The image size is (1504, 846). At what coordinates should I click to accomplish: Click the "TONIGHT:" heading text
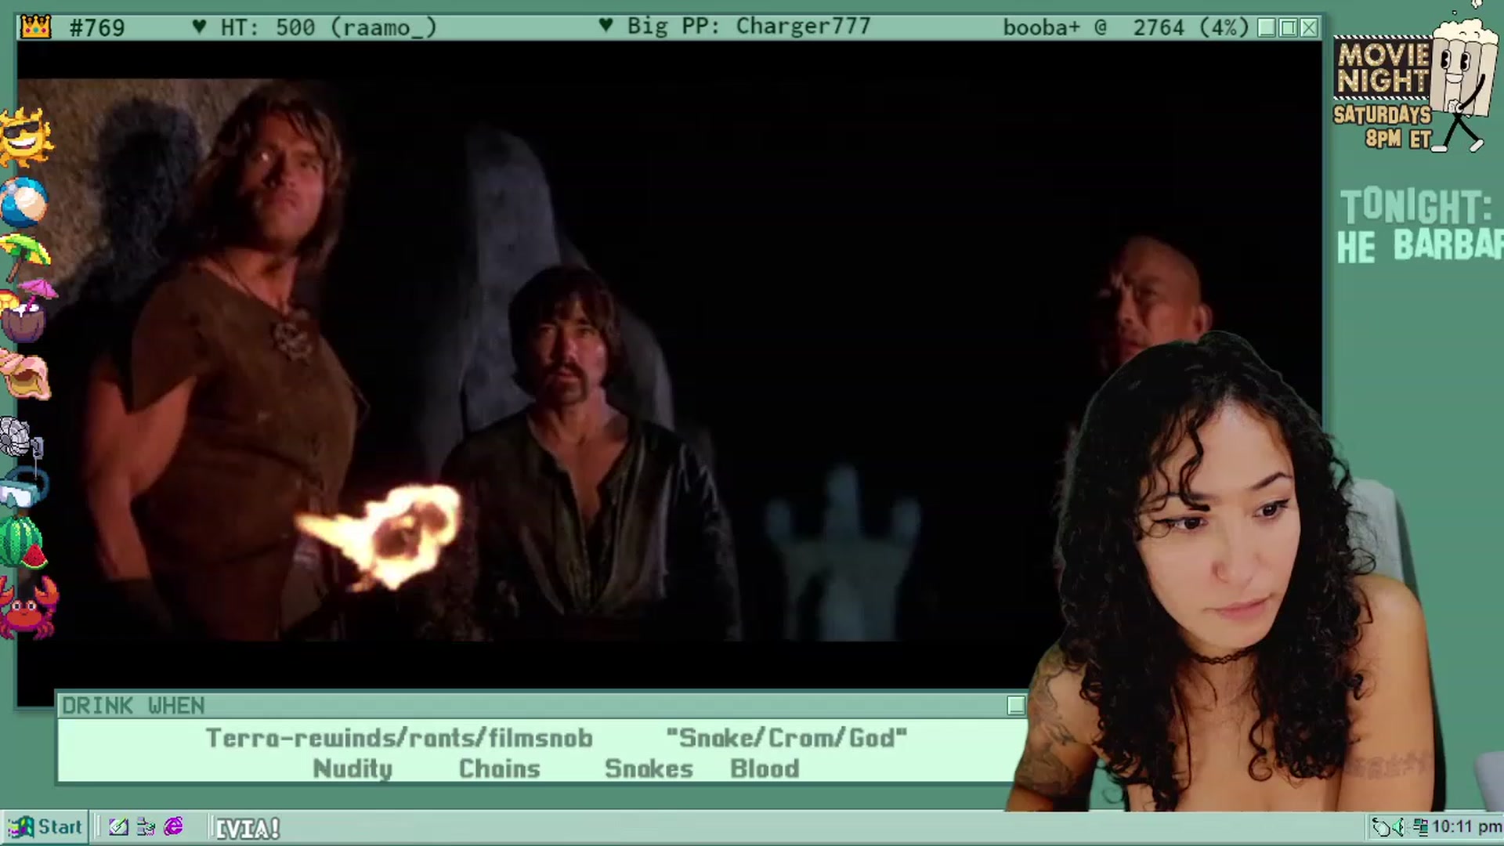click(1416, 207)
